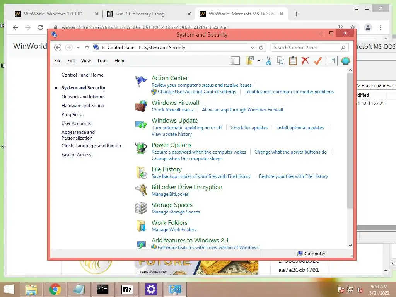Image resolution: width=396 pixels, height=297 pixels.
Task: Open Check for updates link
Action: pos(249,128)
